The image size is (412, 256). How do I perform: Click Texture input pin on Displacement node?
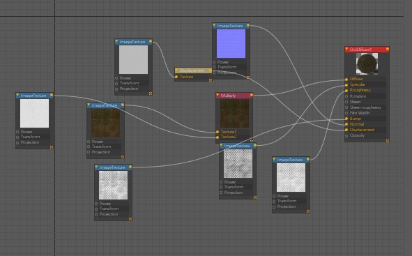[x=176, y=77]
